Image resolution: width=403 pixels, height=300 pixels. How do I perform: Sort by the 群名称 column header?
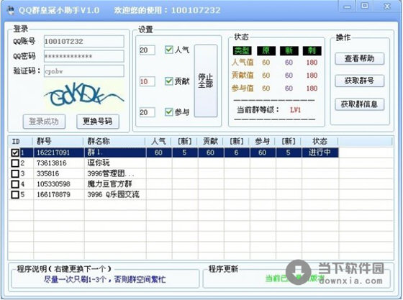pyautogui.click(x=114, y=141)
